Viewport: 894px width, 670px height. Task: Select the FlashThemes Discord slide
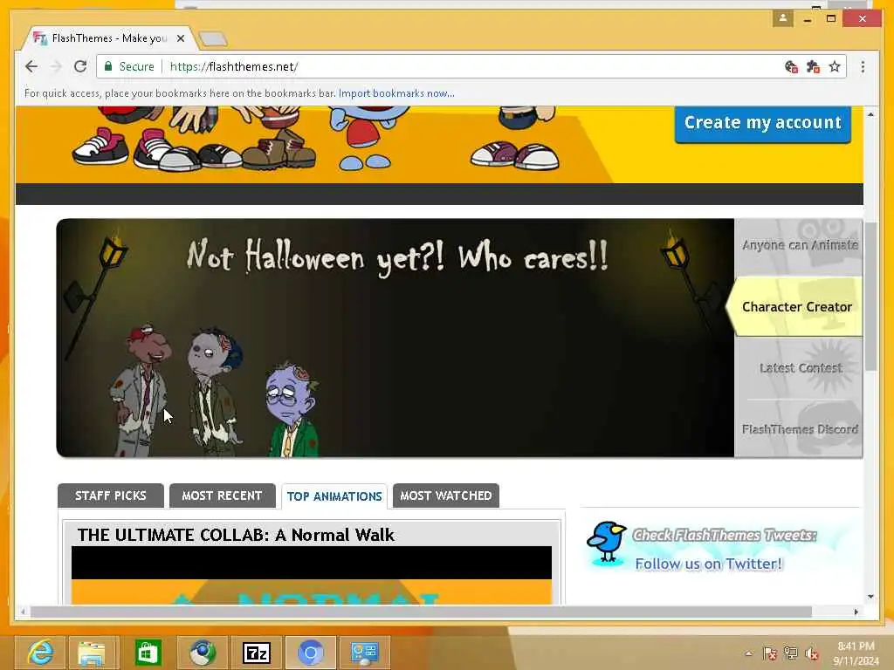click(x=799, y=429)
